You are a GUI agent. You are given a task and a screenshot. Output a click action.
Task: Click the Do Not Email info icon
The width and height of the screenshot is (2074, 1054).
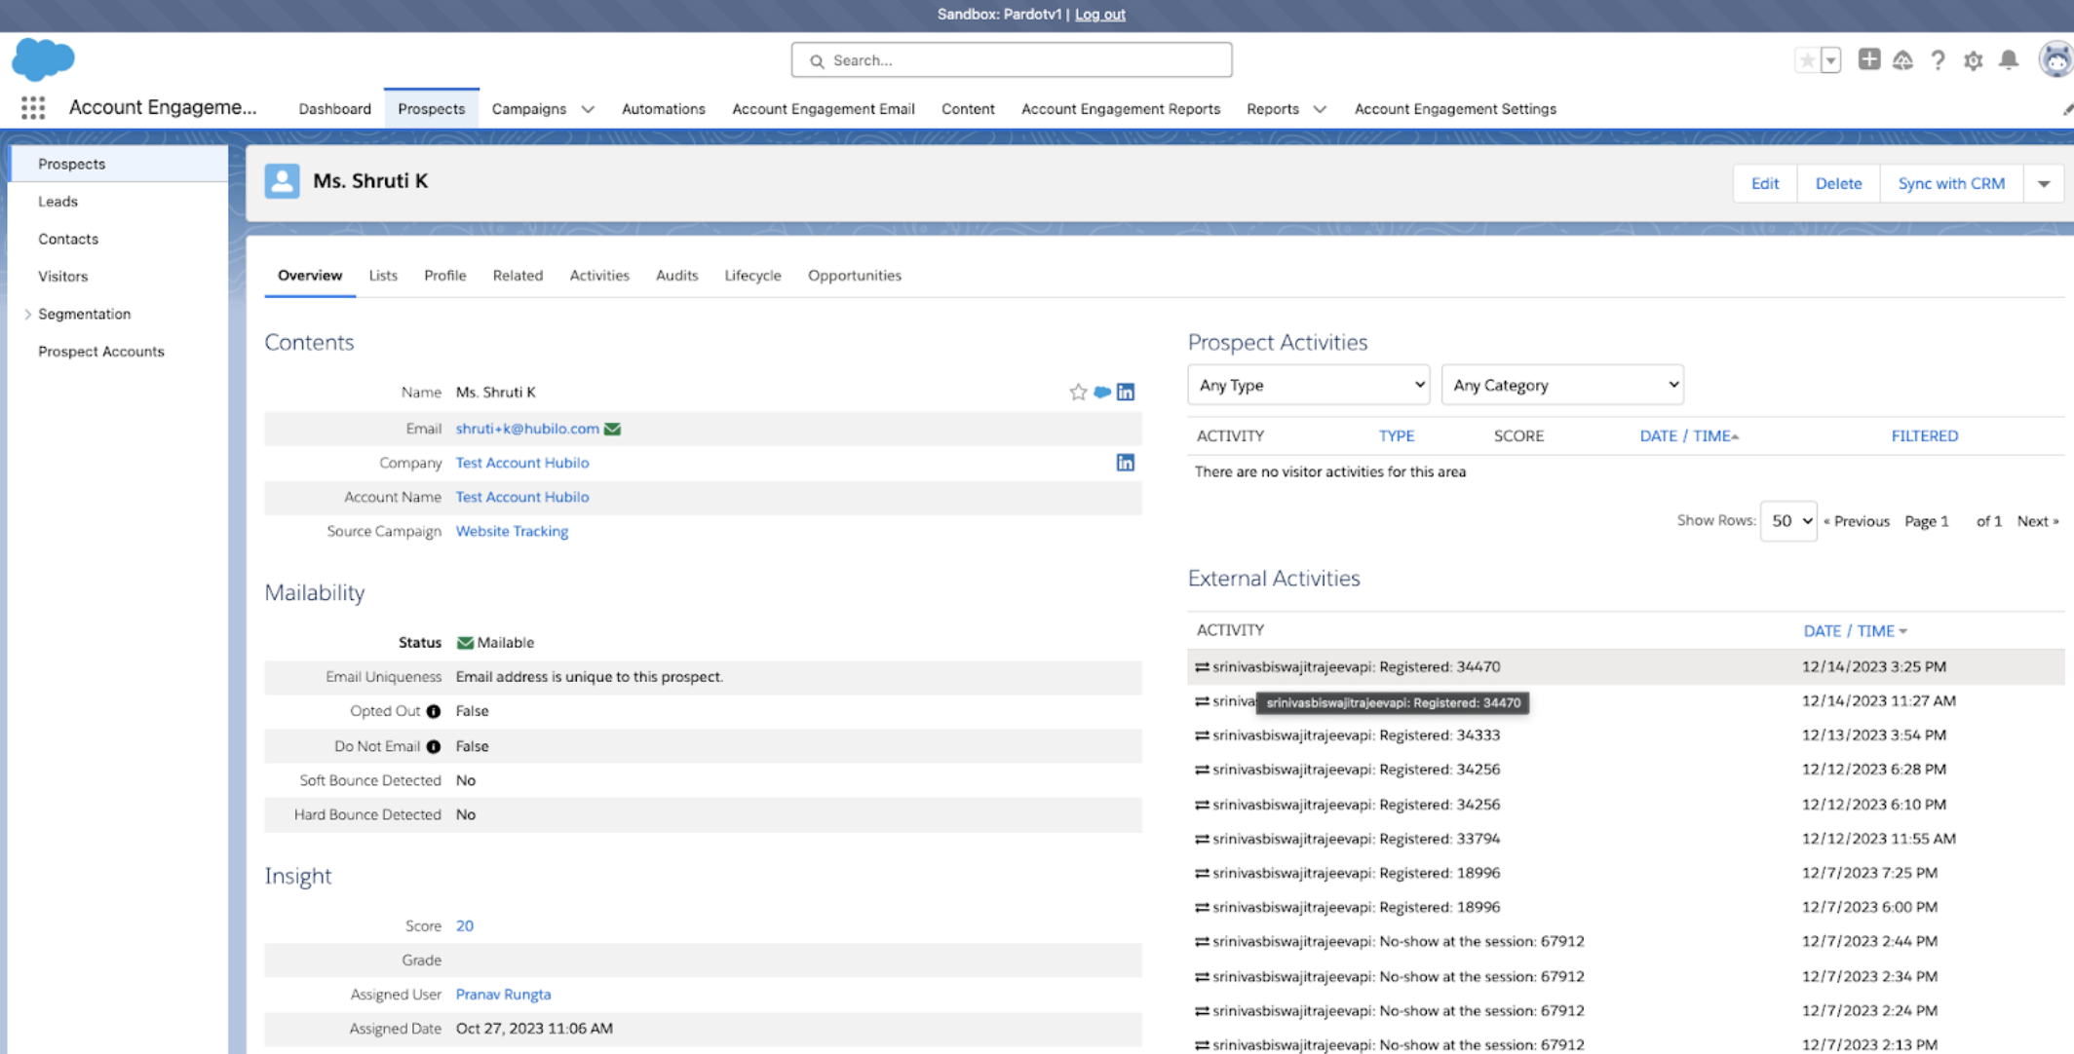pyautogui.click(x=434, y=746)
